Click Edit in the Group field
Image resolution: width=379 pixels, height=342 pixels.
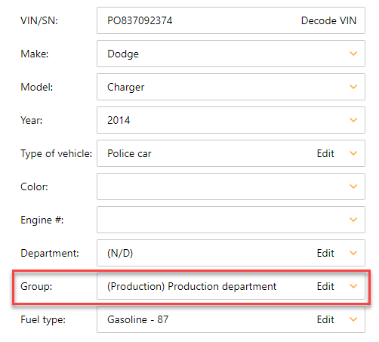click(x=325, y=286)
